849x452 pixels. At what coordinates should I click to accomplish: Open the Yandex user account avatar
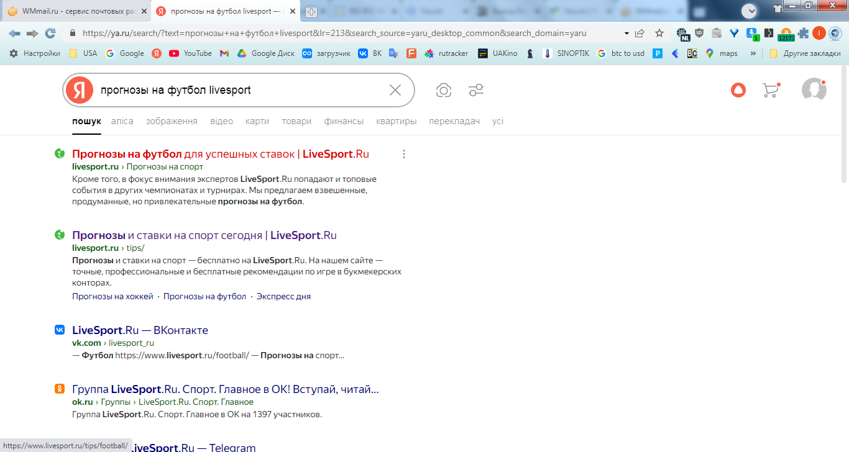tap(814, 90)
